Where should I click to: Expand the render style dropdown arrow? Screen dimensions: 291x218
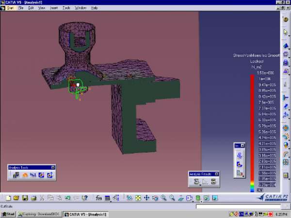tap(202, 202)
